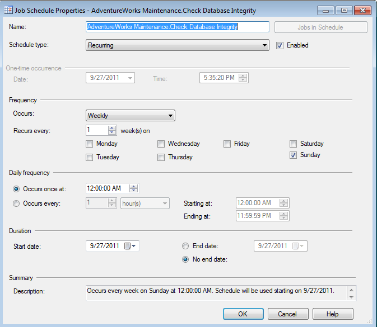377x327 pixels.
Task: Increase Recurs every weeks spinner up arrow
Action: (x=112, y=128)
